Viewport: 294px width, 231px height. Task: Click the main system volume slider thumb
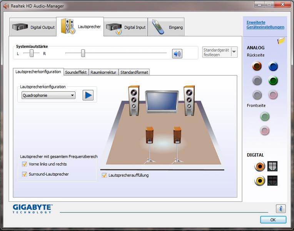pos(83,53)
